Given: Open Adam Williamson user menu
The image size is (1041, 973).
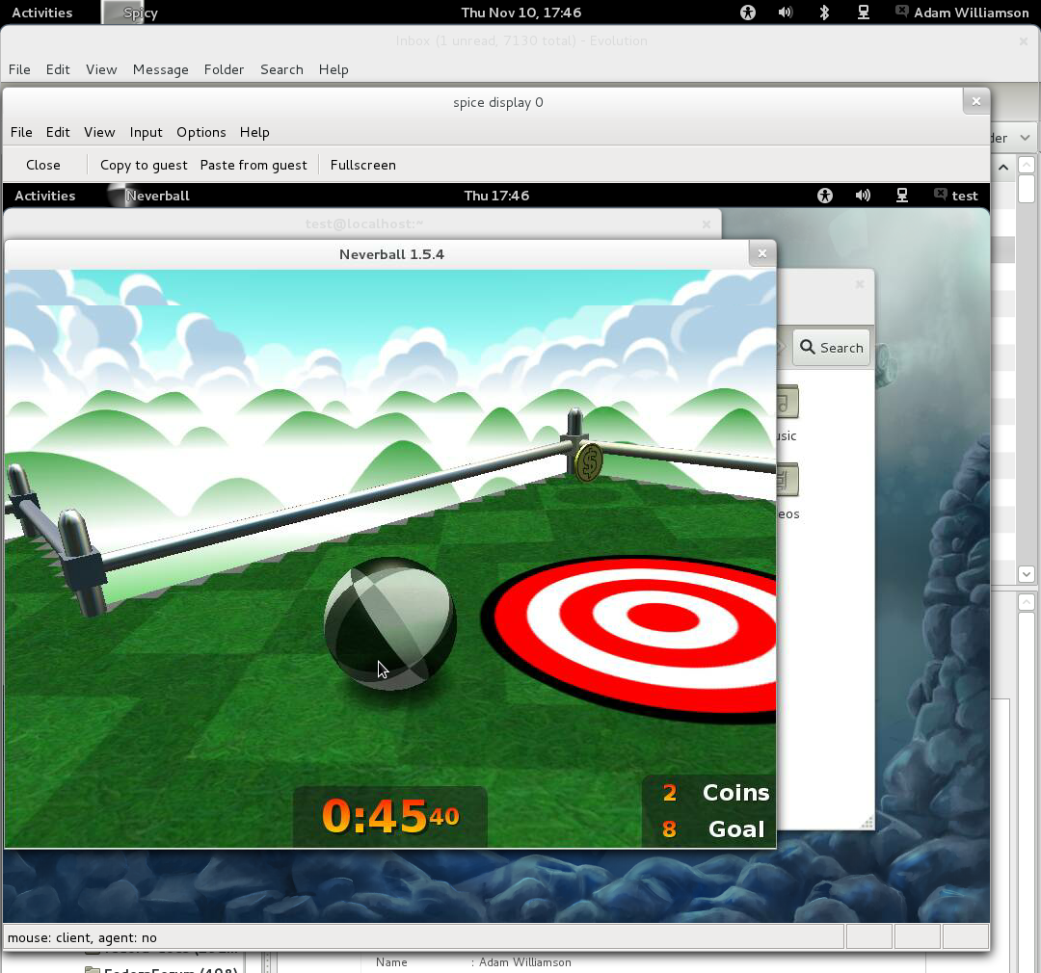Looking at the screenshot, I should tap(962, 13).
